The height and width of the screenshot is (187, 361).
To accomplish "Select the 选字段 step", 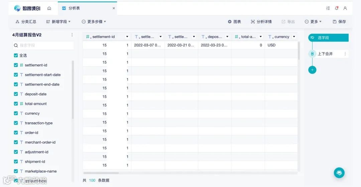I will point(328,38).
